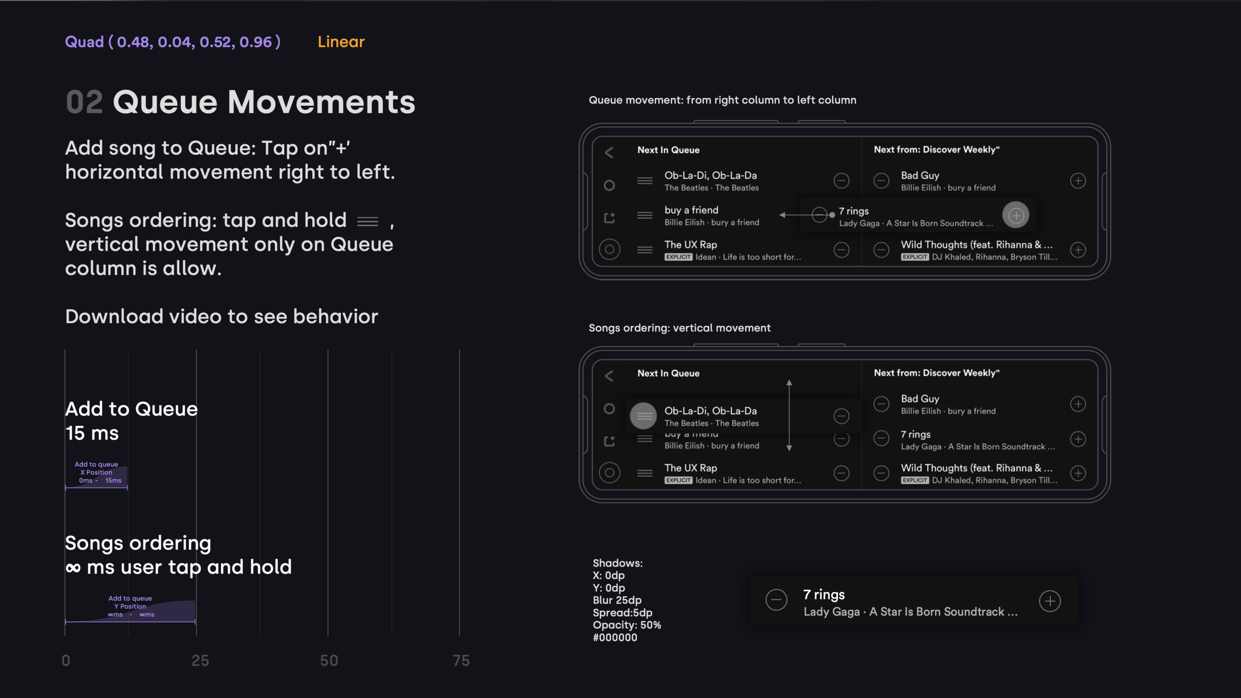Click large plus on shadow sample card
Viewport: 1241px width, 698px height.
pos(1050,601)
